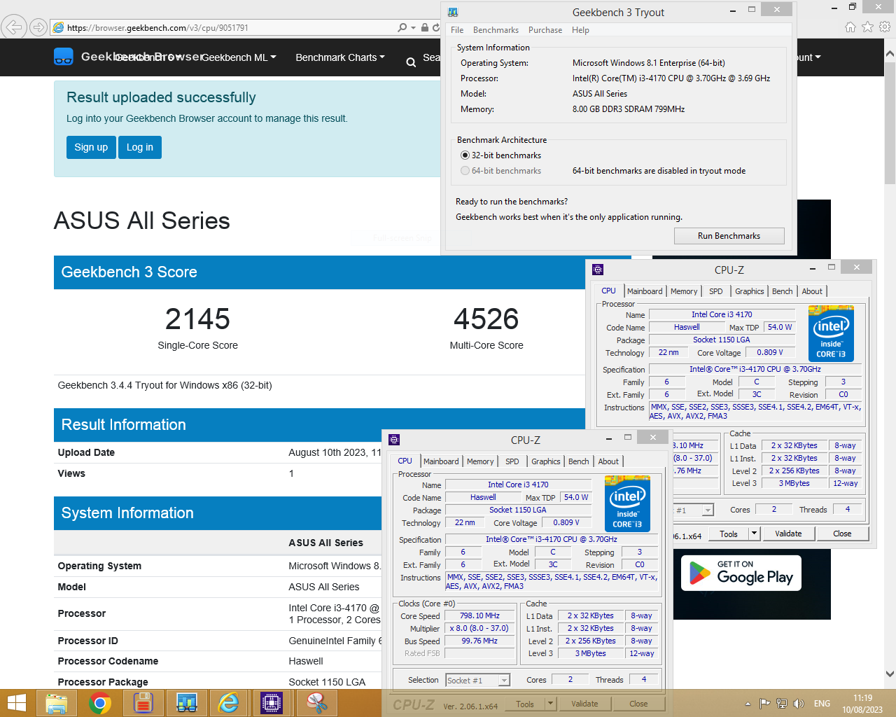Switch to Internet Explorer taskbar icon
This screenshot has width=896, height=717.
click(x=229, y=703)
